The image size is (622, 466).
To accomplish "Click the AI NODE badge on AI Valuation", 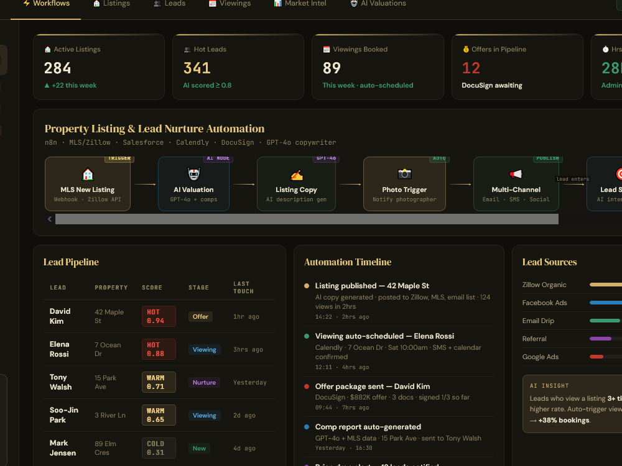I will point(218,158).
